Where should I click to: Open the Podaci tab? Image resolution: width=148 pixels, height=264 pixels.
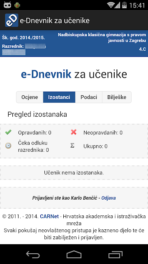tap(89, 97)
